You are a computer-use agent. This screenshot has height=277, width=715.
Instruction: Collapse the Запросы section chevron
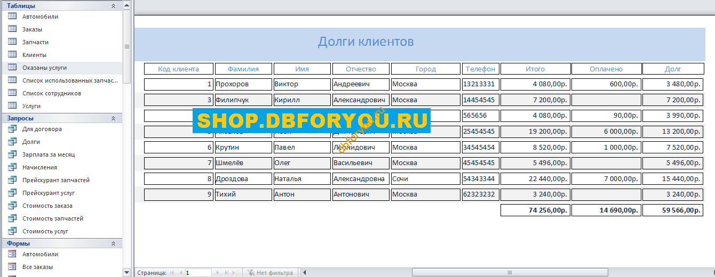click(x=113, y=118)
